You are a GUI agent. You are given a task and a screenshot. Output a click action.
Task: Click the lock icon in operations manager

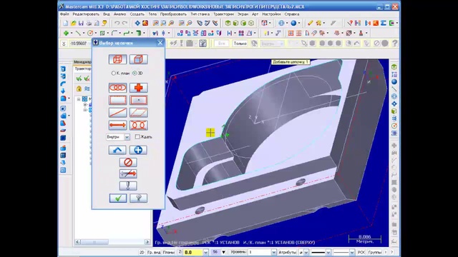tap(79, 89)
